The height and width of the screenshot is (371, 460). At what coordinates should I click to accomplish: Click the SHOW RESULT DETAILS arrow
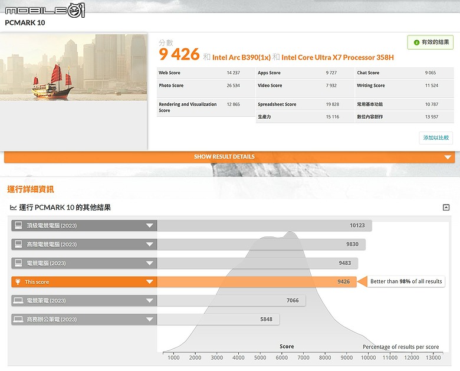pyautogui.click(x=448, y=157)
